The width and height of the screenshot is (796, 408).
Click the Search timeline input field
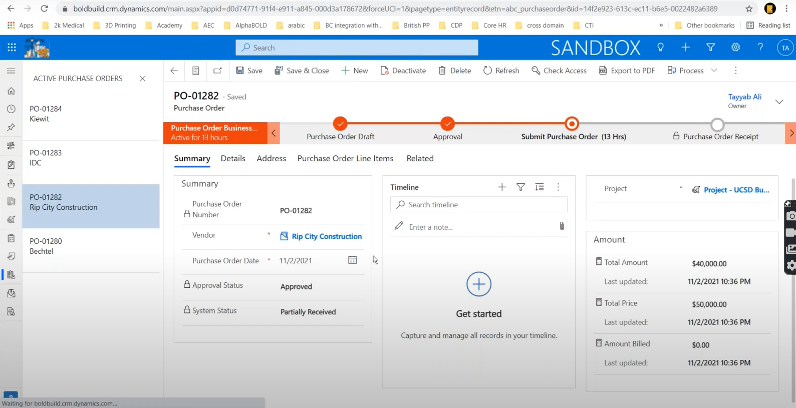tap(478, 205)
